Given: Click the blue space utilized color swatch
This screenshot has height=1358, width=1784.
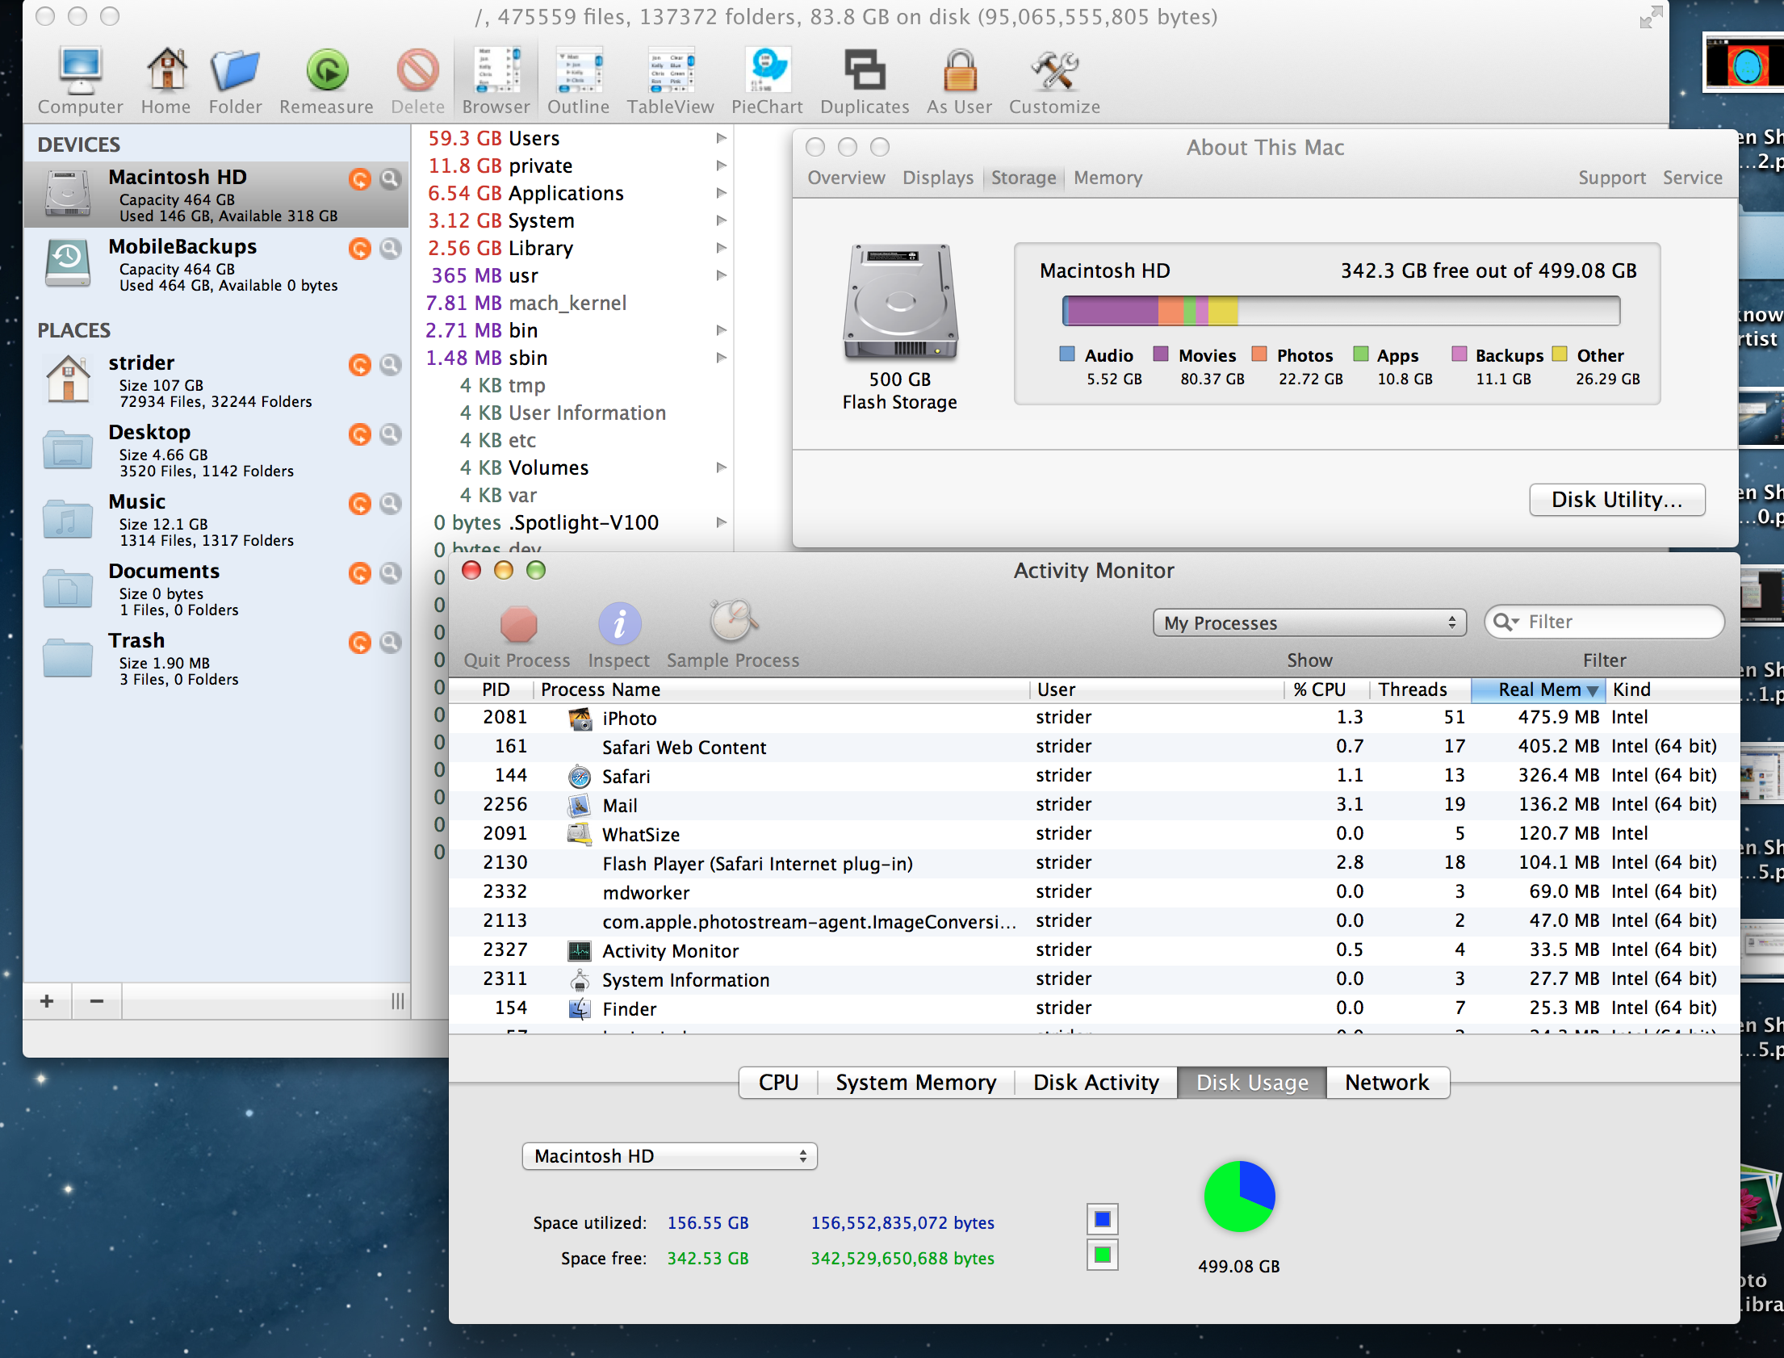Looking at the screenshot, I should 1102,1219.
